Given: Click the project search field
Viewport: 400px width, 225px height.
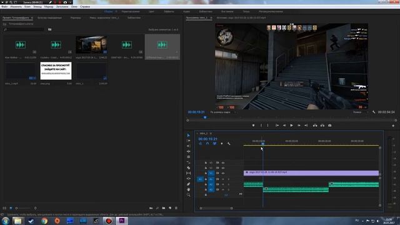Looking at the screenshot, I should pos(24,29).
